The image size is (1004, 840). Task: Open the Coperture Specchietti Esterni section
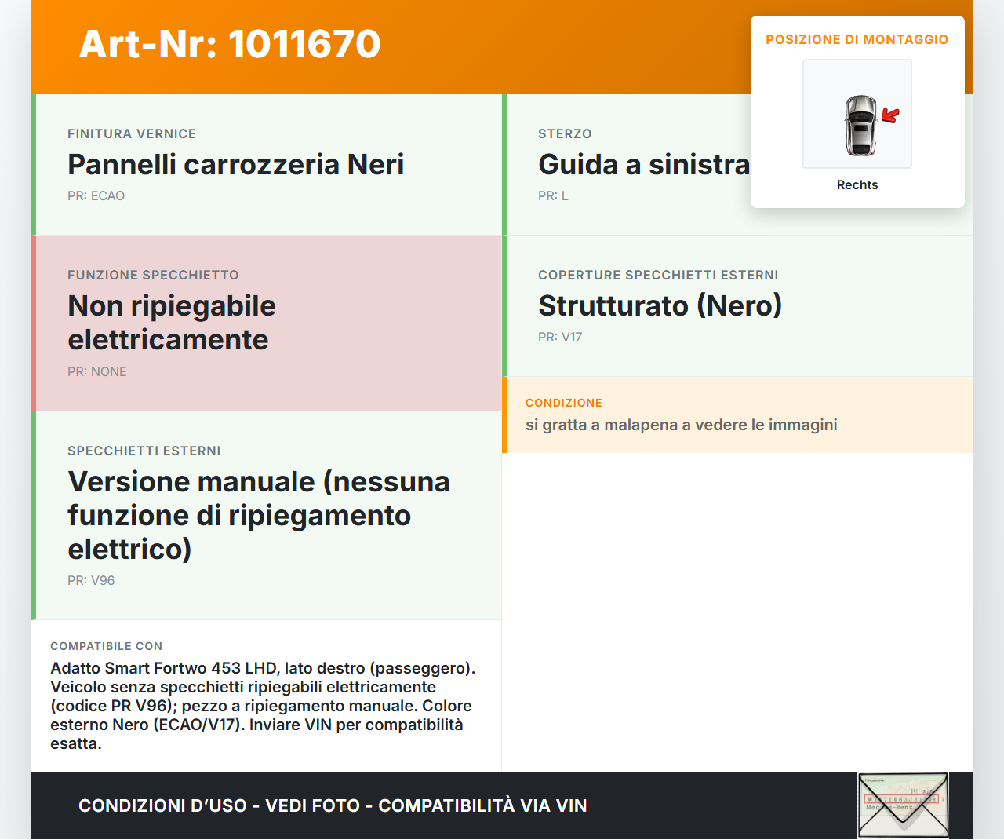tap(658, 275)
